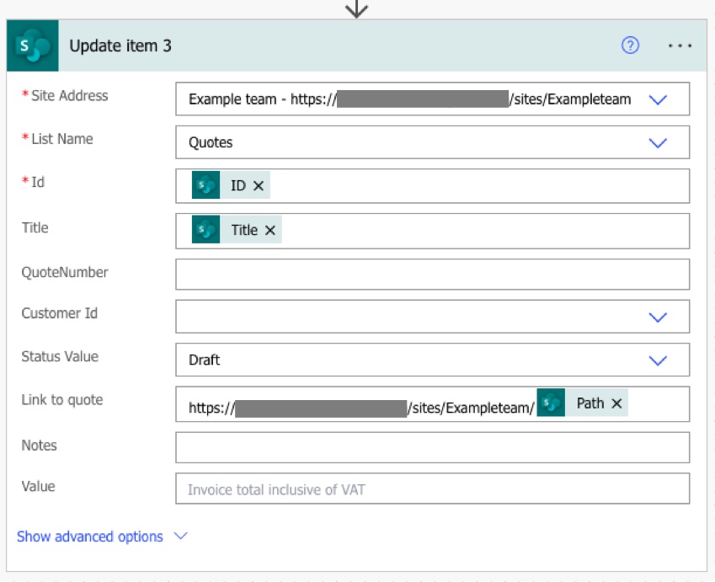This screenshot has height=582, width=715.
Task: Click the Link to quote URL text
Action: 362,408
